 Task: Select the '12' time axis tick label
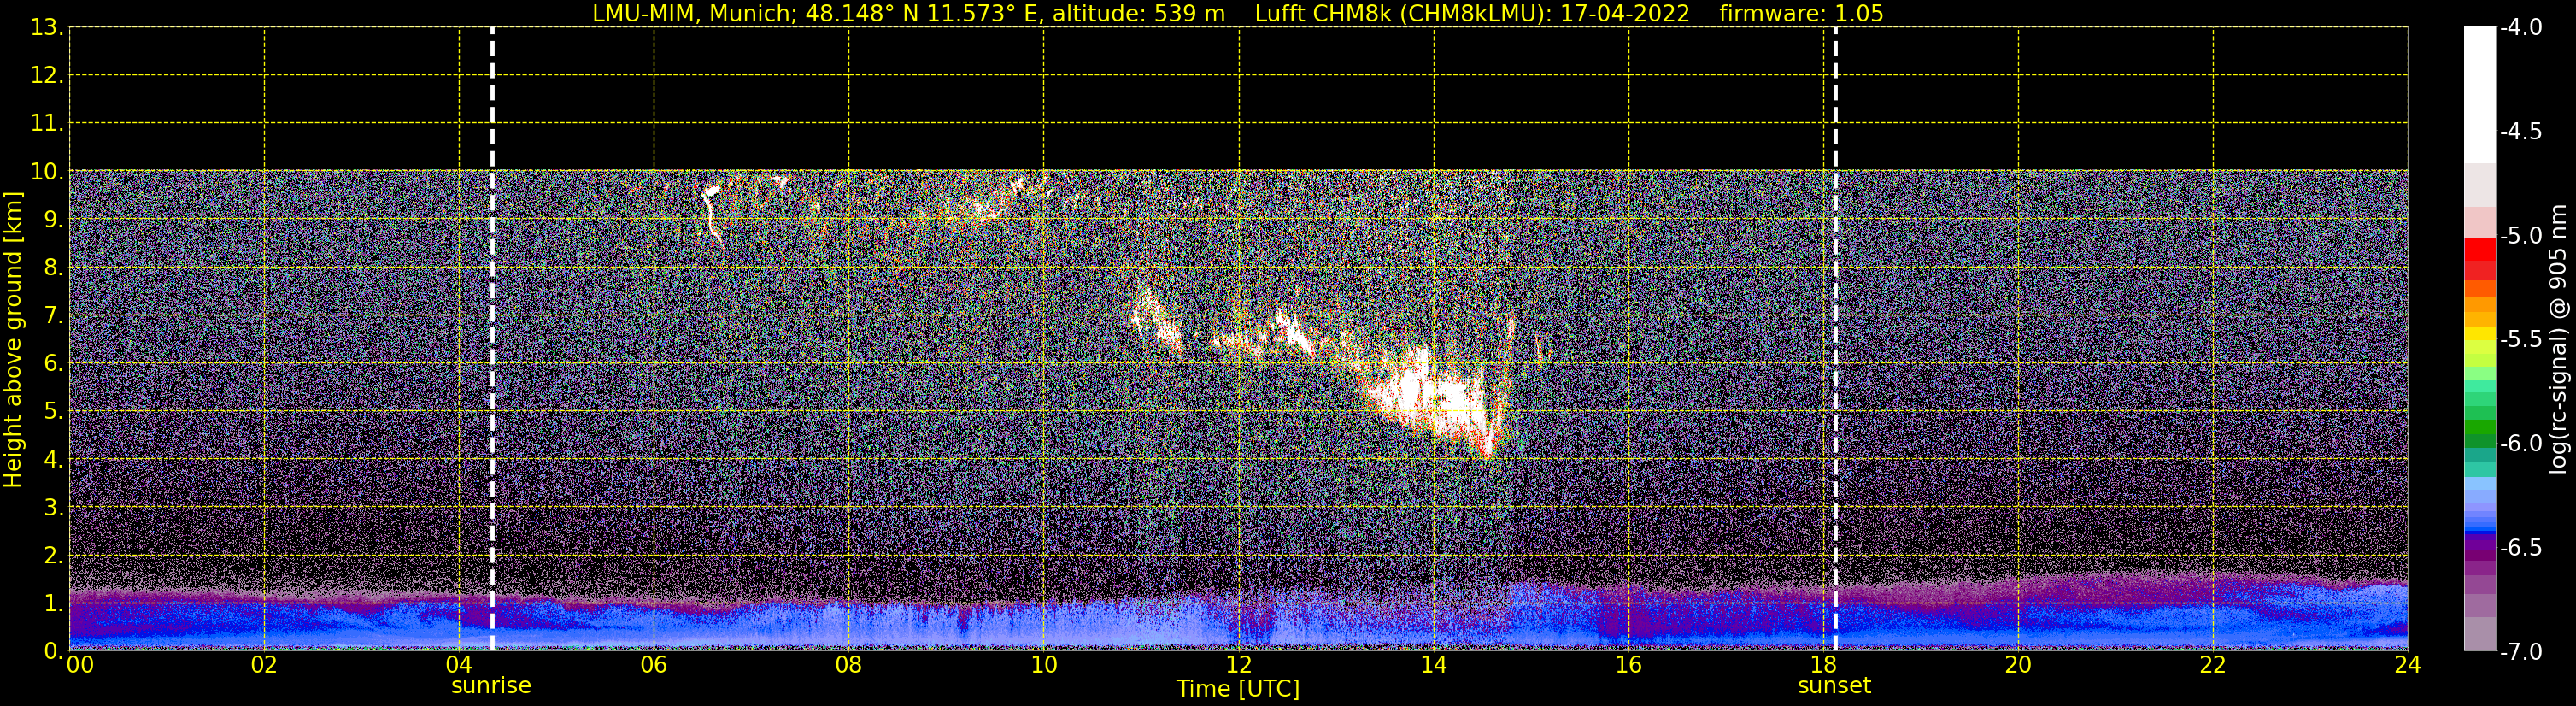click(1239, 666)
